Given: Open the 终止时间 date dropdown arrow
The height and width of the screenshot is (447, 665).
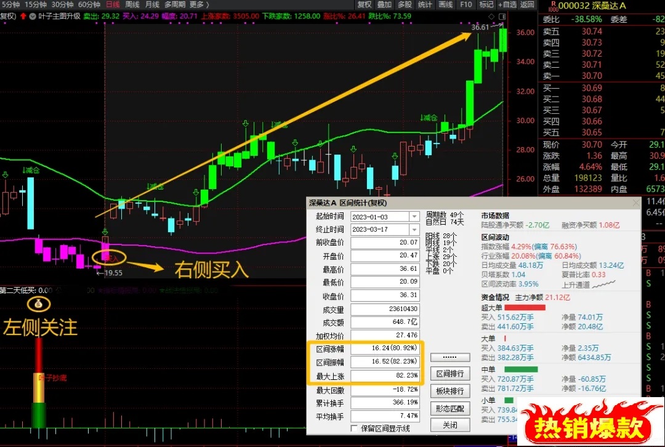Looking at the screenshot, I should (x=414, y=230).
